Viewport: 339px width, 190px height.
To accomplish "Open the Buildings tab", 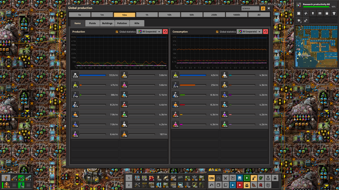I will coord(107,23).
